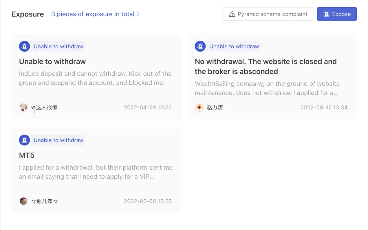This screenshot has height=230, width=368.
Task: Click siren badge icon on WealthSailing card
Action: [x=200, y=46]
